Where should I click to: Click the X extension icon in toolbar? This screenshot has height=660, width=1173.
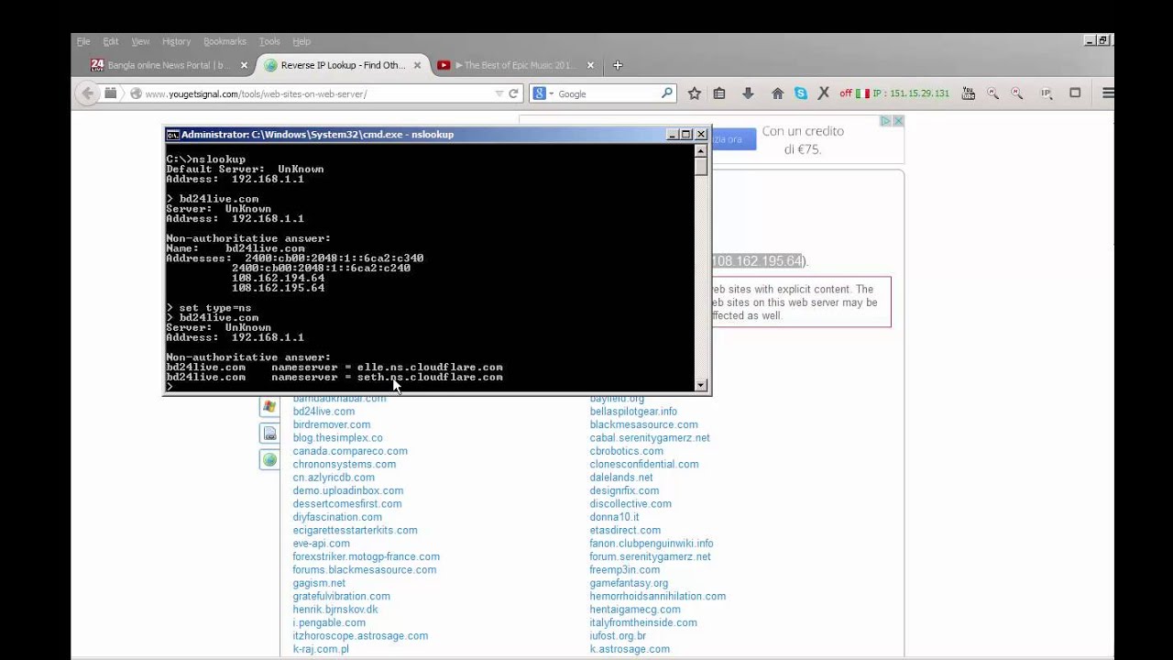click(x=823, y=93)
